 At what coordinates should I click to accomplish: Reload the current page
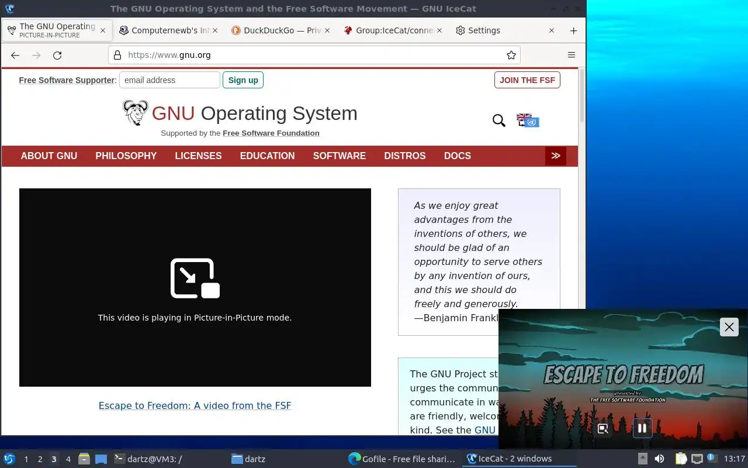[57, 55]
